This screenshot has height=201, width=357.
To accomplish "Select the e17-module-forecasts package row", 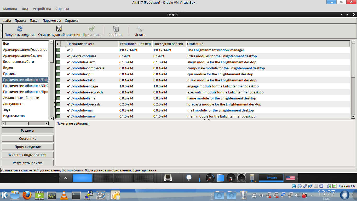I will [x=203, y=104].
